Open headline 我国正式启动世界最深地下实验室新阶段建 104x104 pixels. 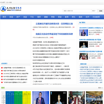coord(54,34)
